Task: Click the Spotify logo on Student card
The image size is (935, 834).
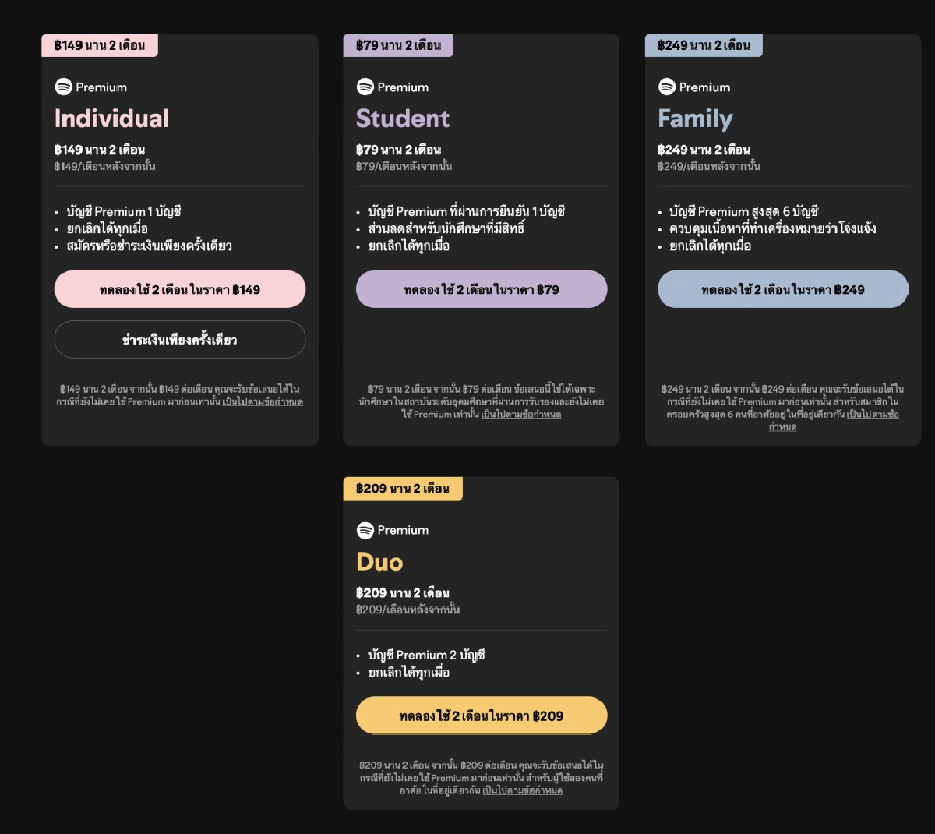Action: (365, 87)
